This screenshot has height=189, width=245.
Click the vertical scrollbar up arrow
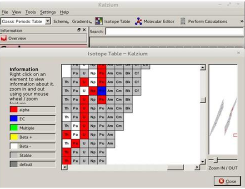(203, 67)
